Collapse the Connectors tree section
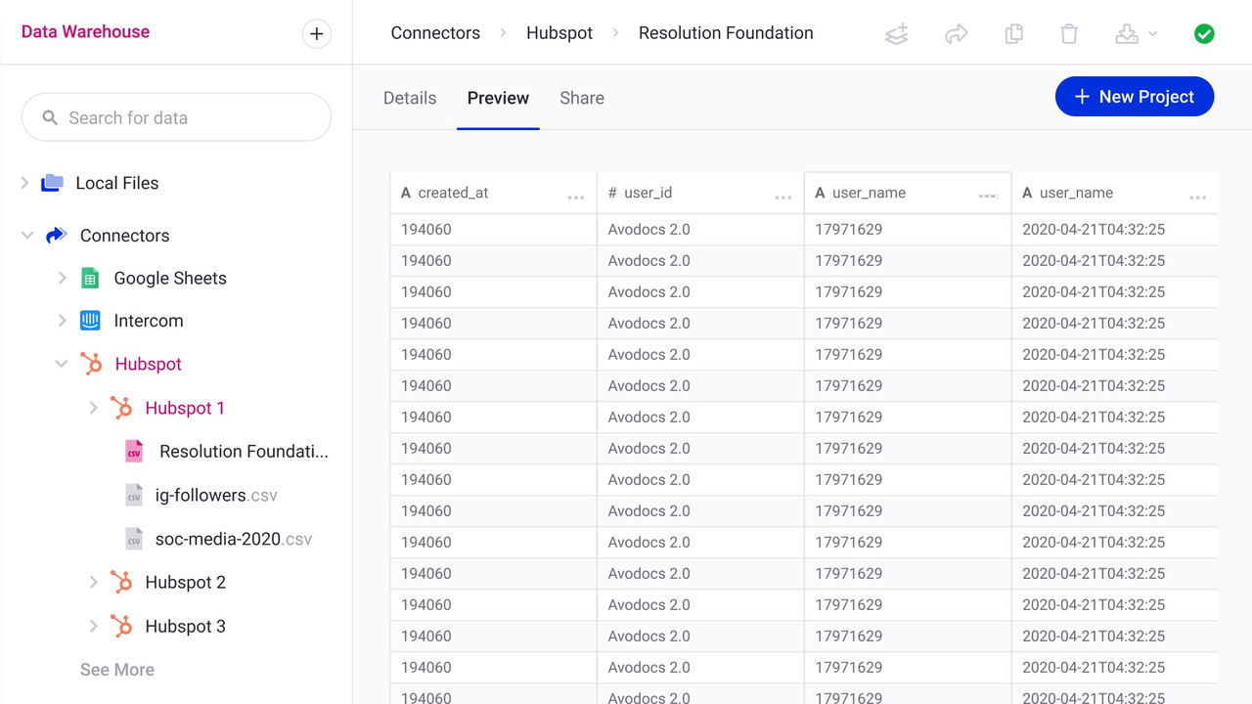The height and width of the screenshot is (704, 1252). click(27, 236)
